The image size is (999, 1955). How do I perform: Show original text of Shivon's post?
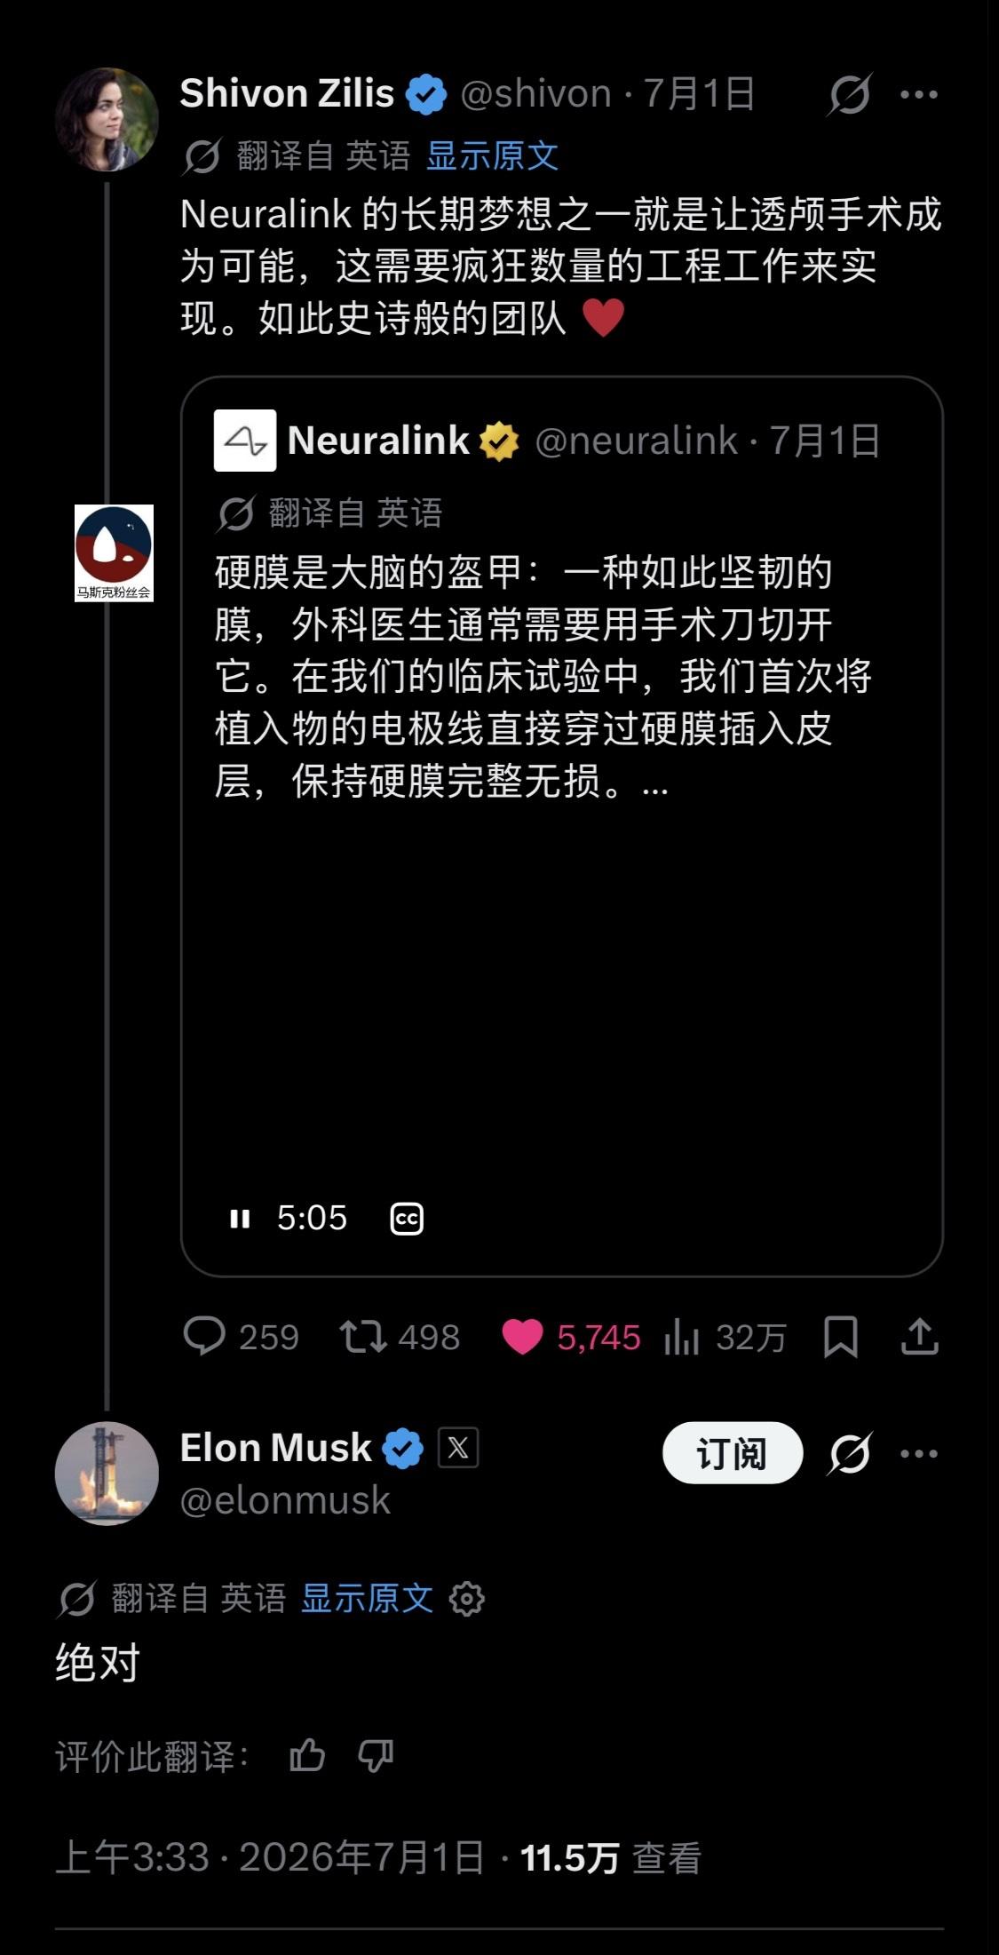click(x=492, y=156)
